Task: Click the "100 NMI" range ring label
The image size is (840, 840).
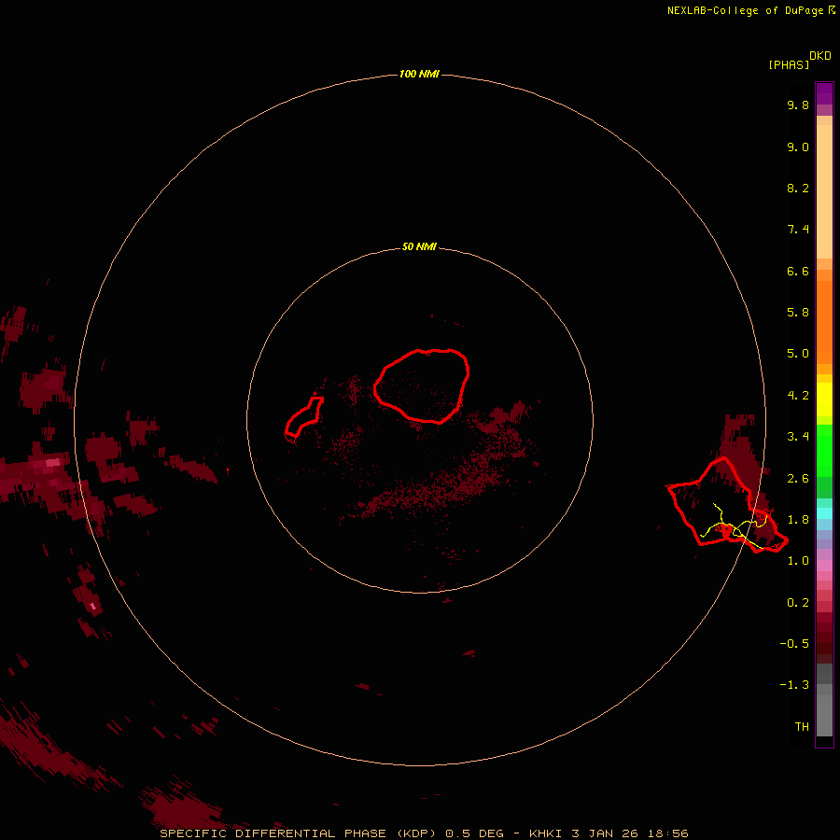Action: coord(419,74)
